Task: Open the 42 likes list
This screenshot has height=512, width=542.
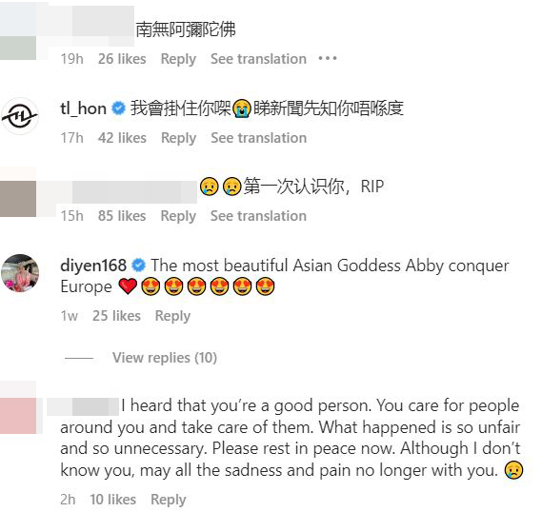Action: click(x=122, y=138)
